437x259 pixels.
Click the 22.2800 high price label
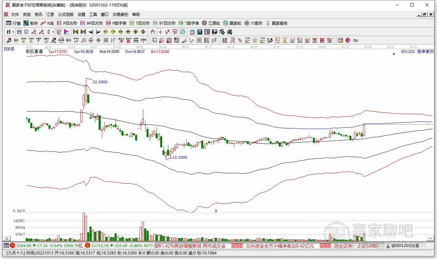point(100,82)
